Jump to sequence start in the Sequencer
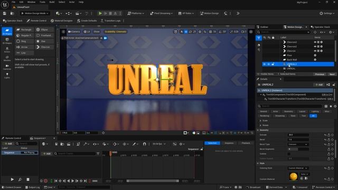This screenshot has width=338, height=190. pyautogui.click(x=56, y=181)
